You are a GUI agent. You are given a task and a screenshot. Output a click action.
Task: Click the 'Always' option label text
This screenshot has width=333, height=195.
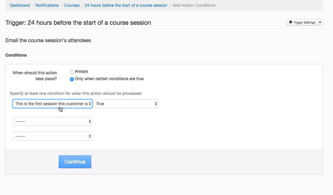pos(81,71)
